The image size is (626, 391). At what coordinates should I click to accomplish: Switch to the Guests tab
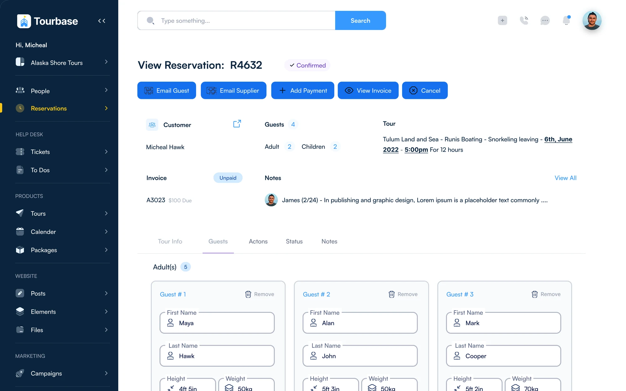pos(218,241)
